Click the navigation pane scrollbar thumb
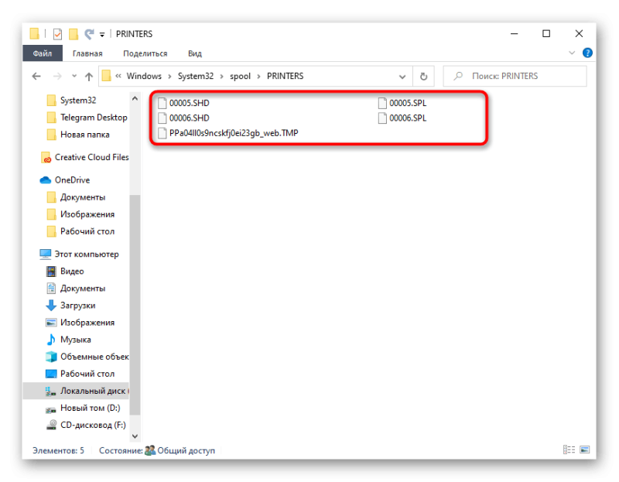The height and width of the screenshot is (482, 619). (x=135, y=305)
